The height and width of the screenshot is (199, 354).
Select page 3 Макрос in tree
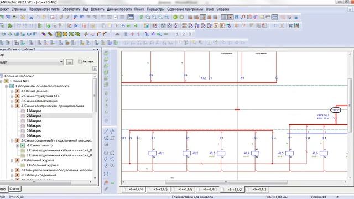(x=34, y=121)
